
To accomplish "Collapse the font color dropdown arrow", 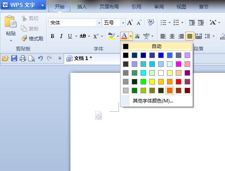I will [x=131, y=36].
